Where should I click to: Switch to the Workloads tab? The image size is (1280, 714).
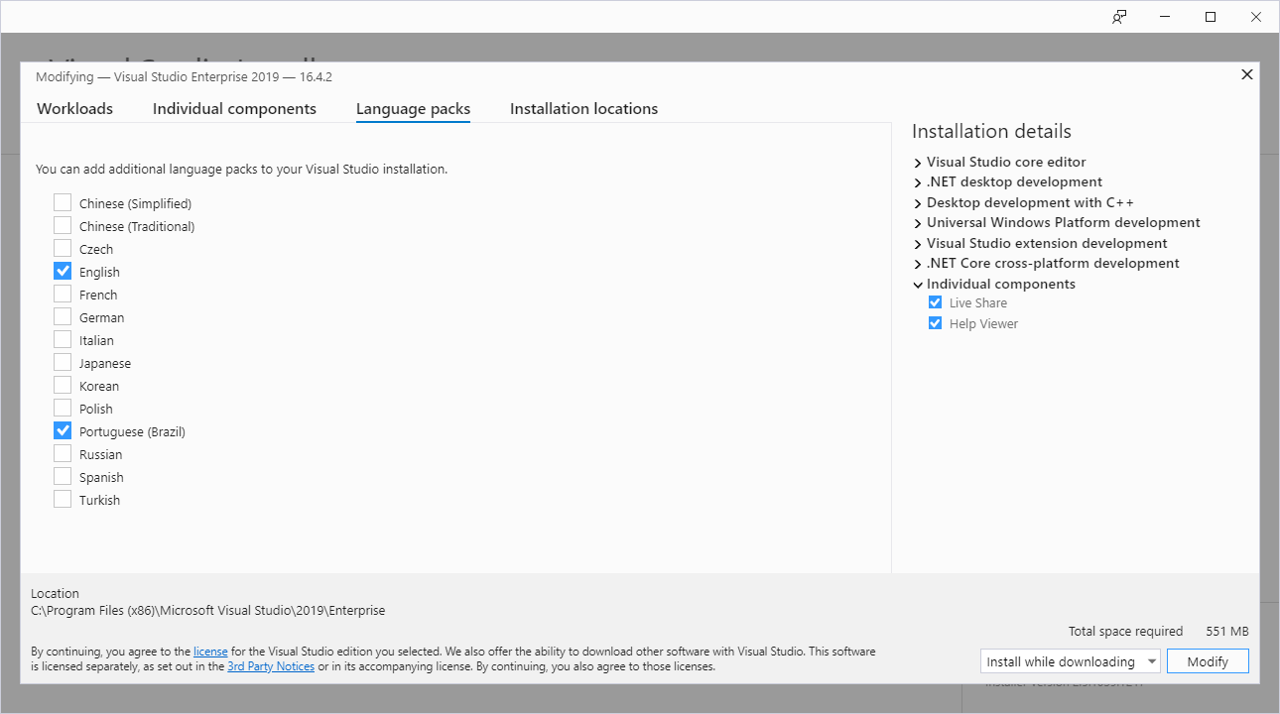[74, 109]
